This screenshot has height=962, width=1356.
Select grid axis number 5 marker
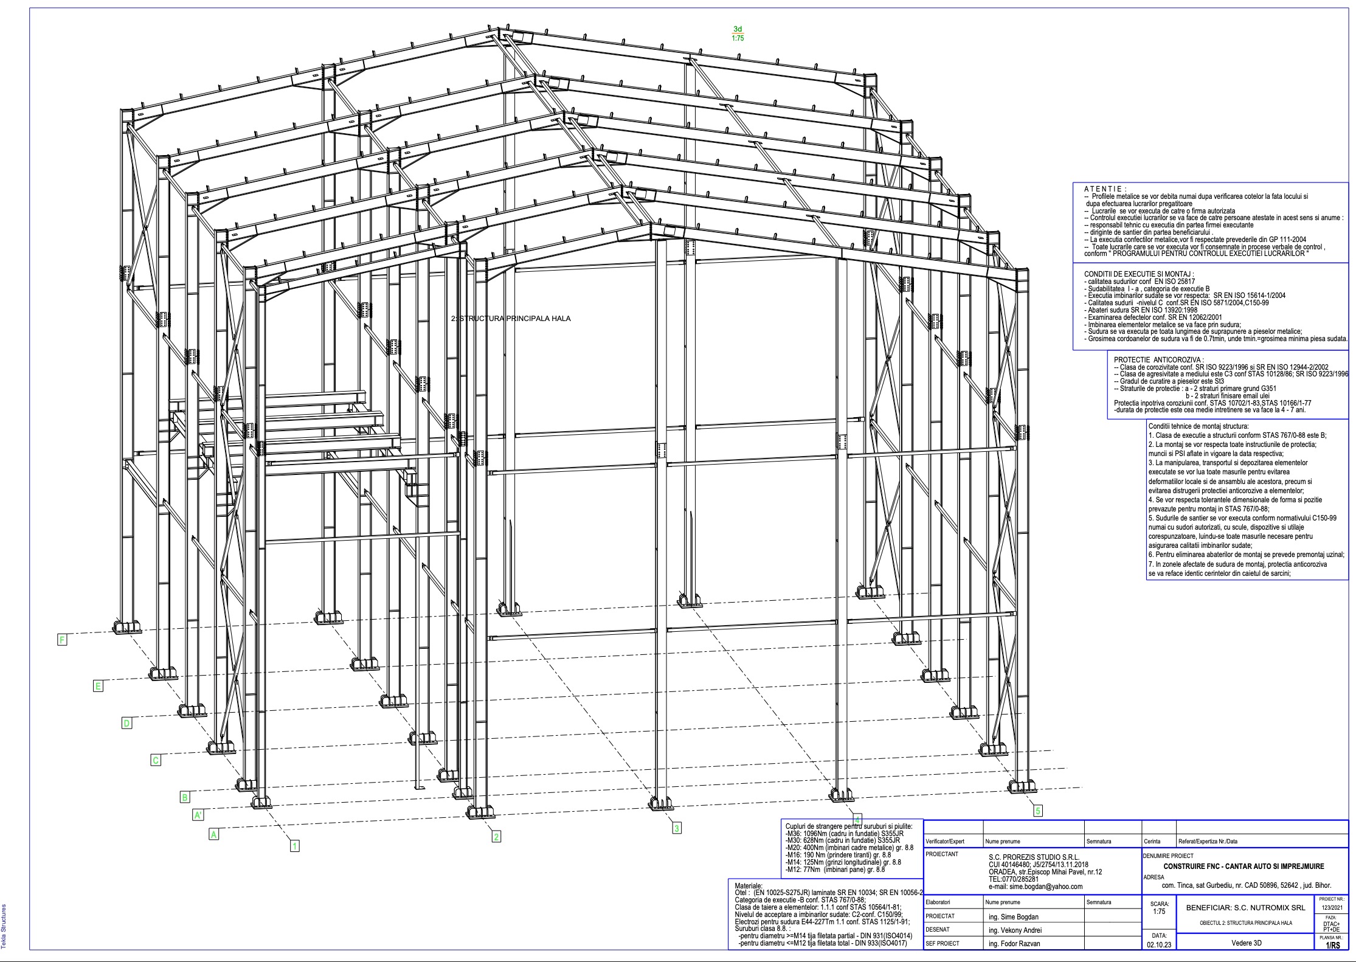coord(1038,811)
